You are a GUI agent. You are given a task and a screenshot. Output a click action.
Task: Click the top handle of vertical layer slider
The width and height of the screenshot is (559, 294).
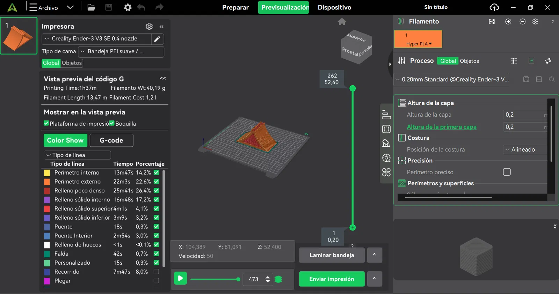click(353, 88)
